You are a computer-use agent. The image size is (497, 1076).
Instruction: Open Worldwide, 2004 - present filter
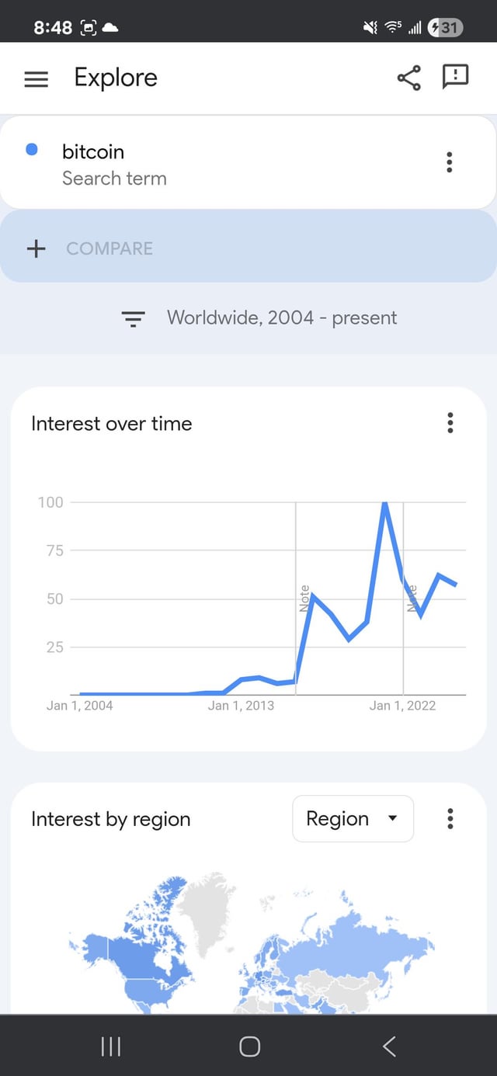281,318
